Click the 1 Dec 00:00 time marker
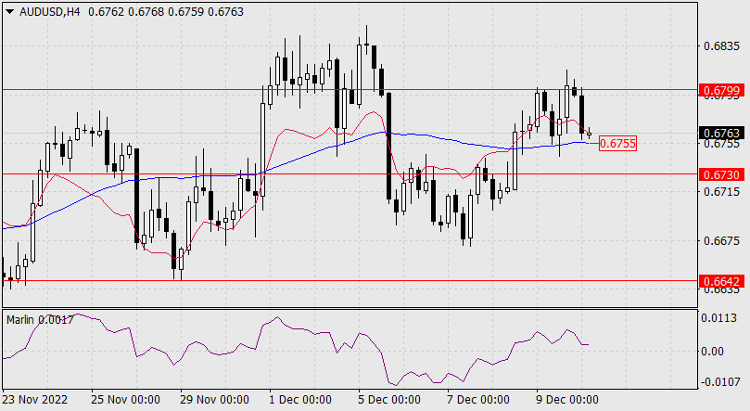The width and height of the screenshot is (750, 411). (x=299, y=400)
